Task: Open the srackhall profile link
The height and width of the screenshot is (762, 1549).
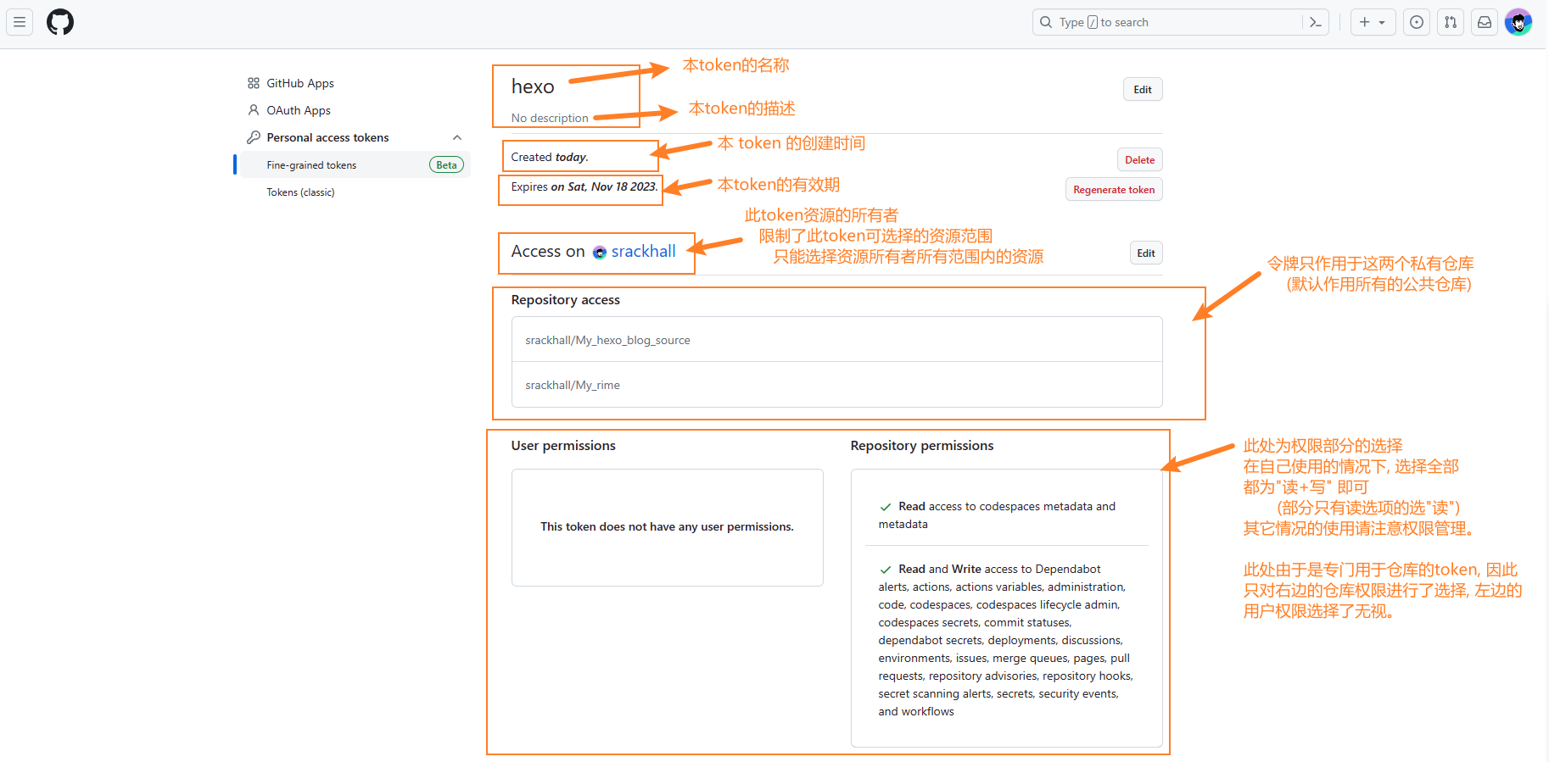Action: click(643, 252)
